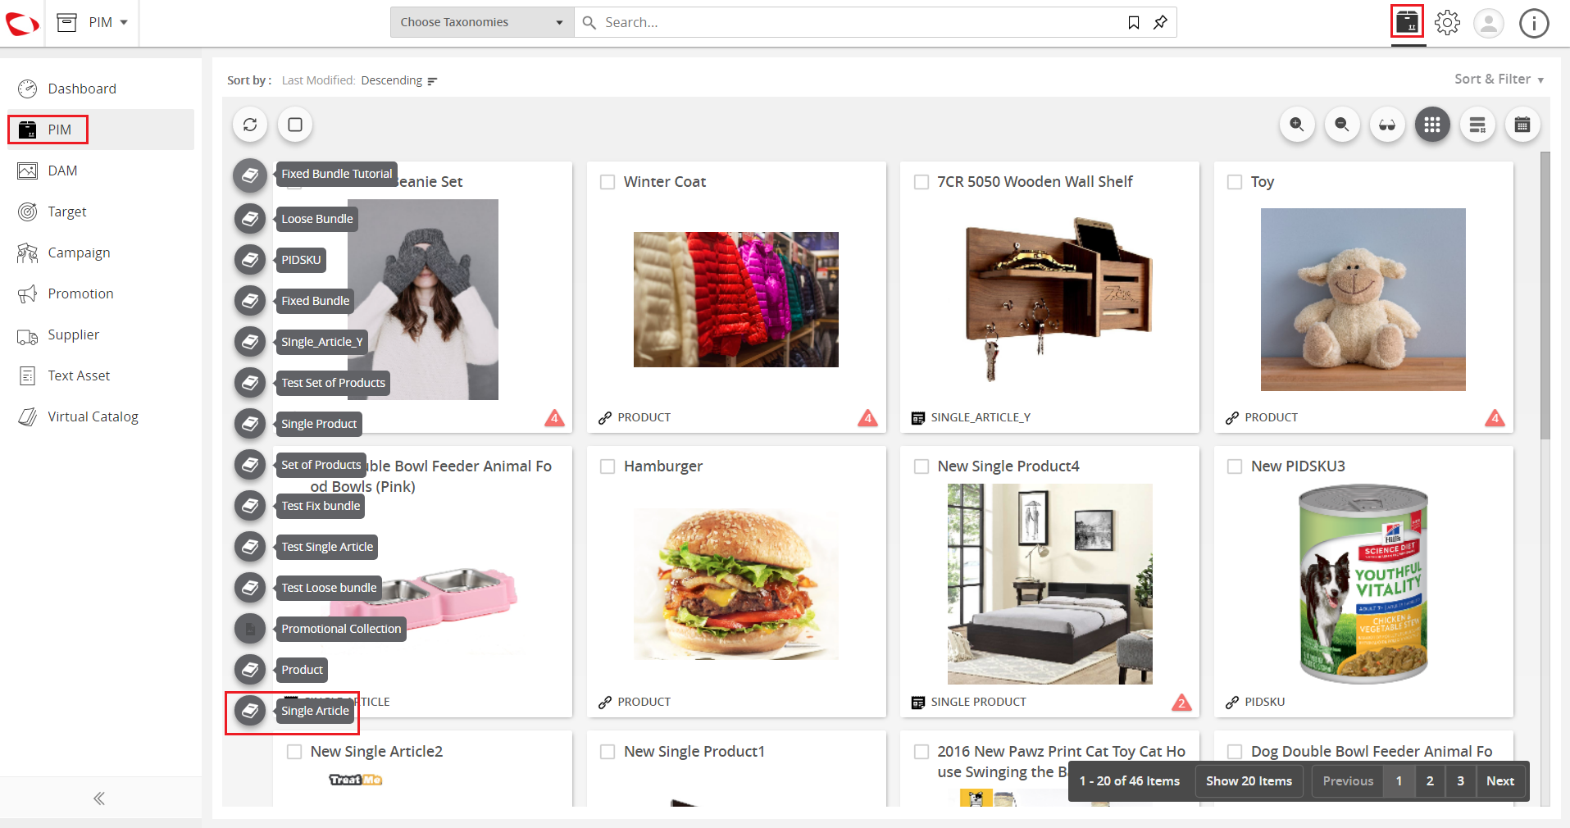
Task: Check the New Single Article2 checkbox
Action: coord(294,752)
